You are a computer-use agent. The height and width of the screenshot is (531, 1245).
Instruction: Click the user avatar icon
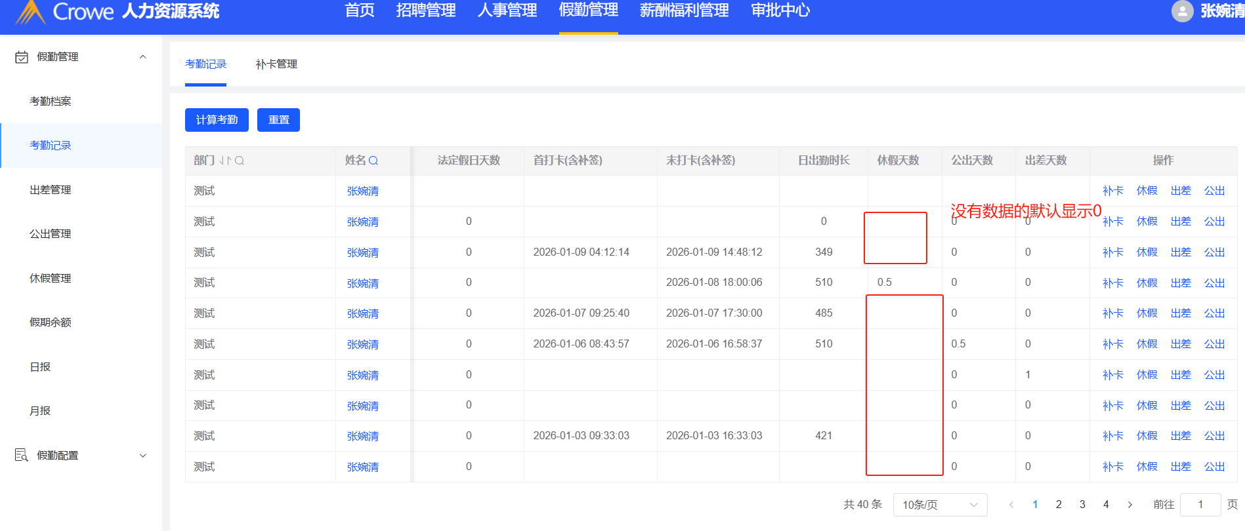pos(1182,11)
